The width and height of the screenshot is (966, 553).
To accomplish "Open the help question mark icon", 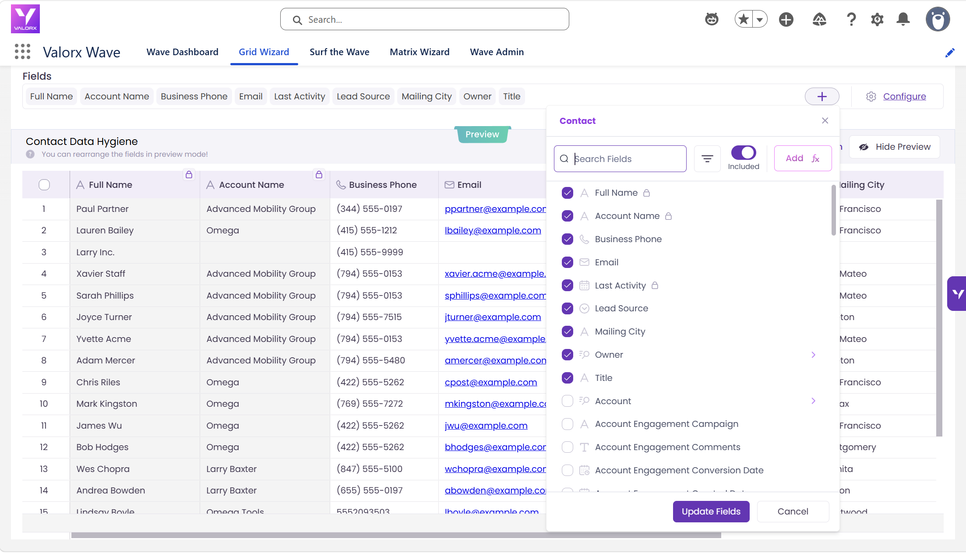I will [851, 19].
